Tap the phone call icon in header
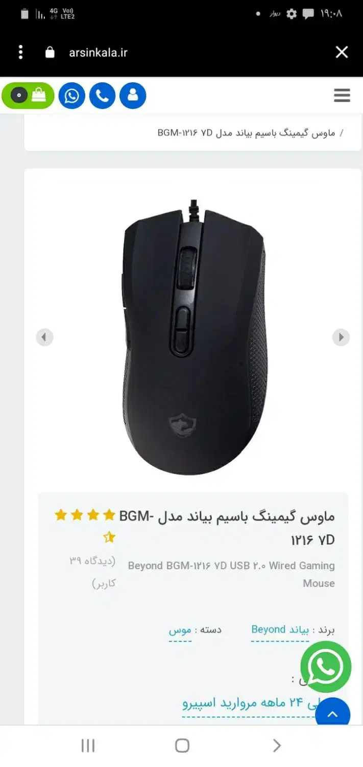This screenshot has height=767, width=363. (x=102, y=96)
